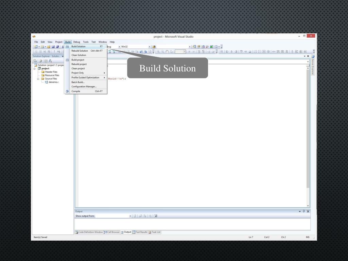This screenshot has width=348, height=261.
Task: Switch to Call Browser tab
Action: pos(111,232)
